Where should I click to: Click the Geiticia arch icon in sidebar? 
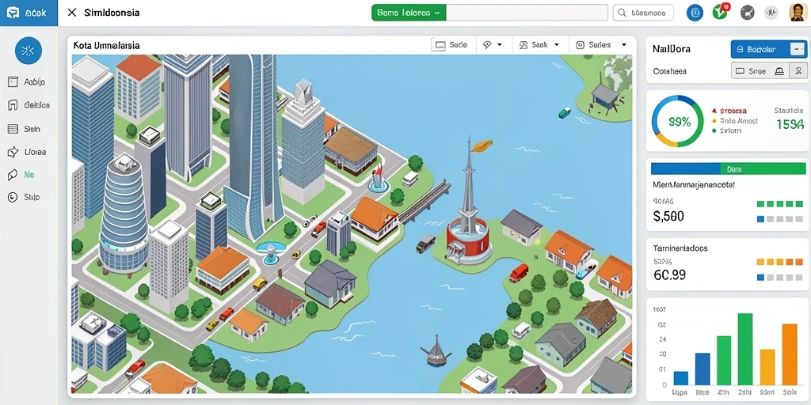click(13, 105)
